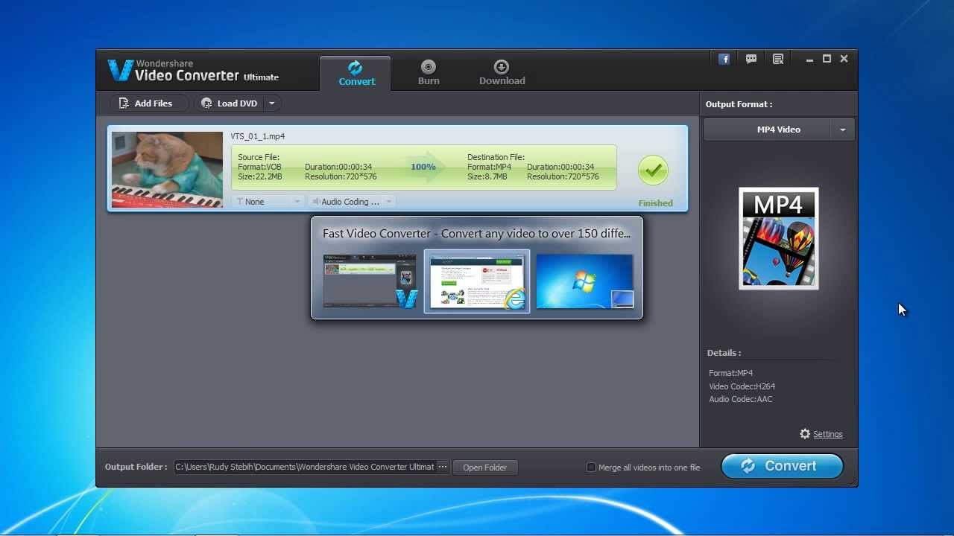Open the menu list icon in title bar

[x=778, y=59]
